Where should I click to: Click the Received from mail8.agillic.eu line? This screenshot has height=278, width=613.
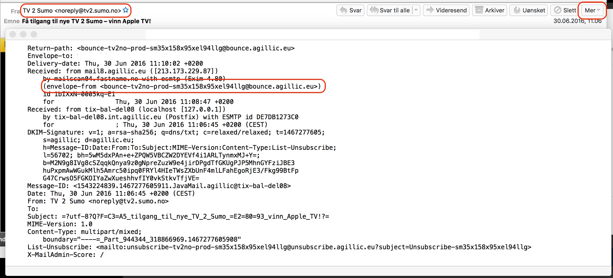coord(123,71)
